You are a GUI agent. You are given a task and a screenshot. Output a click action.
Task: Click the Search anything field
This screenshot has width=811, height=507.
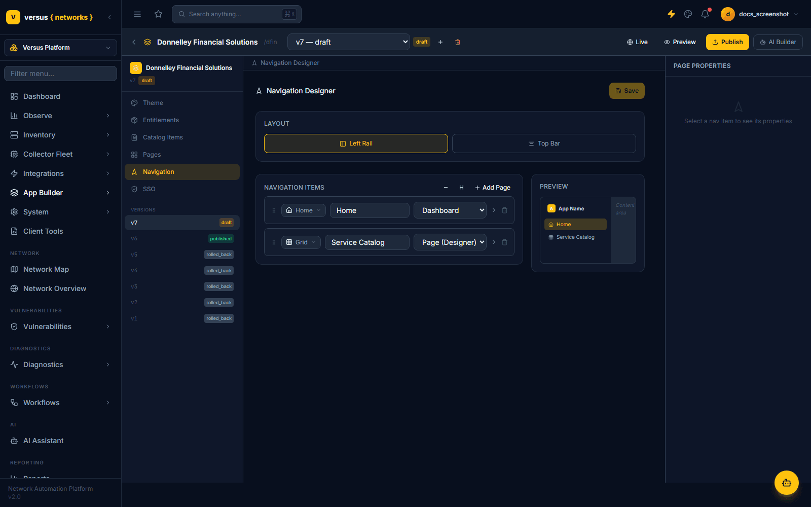click(237, 14)
